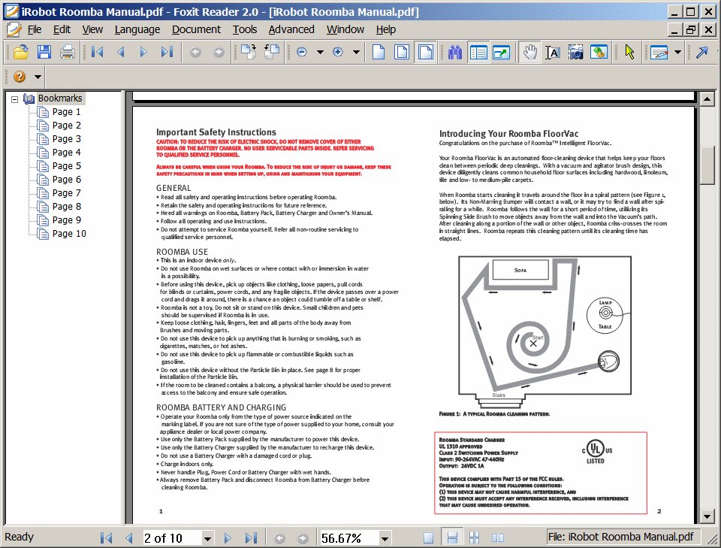Select the Hand tool in toolbar
The image size is (721, 548).
point(530,52)
